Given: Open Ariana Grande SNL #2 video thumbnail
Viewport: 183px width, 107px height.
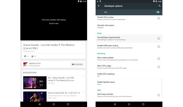Looking at the screenshot, I should coord(35,97).
